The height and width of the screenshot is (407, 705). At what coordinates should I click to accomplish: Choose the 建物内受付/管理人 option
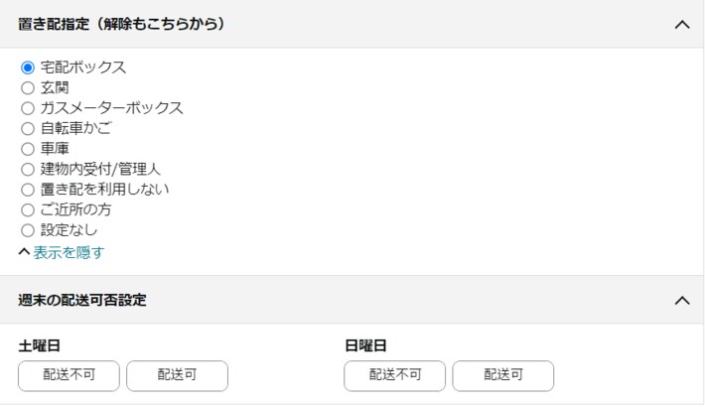[x=28, y=170]
